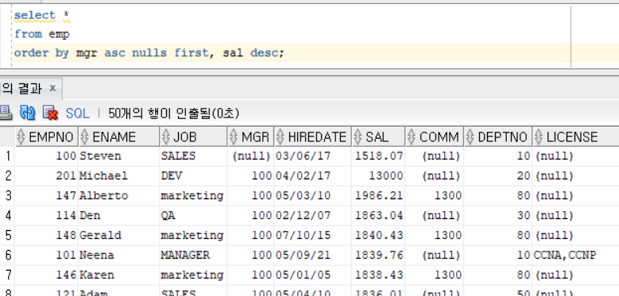This screenshot has width=619, height=296.
Task: Select the cell 'Steven'
Action: (119, 156)
